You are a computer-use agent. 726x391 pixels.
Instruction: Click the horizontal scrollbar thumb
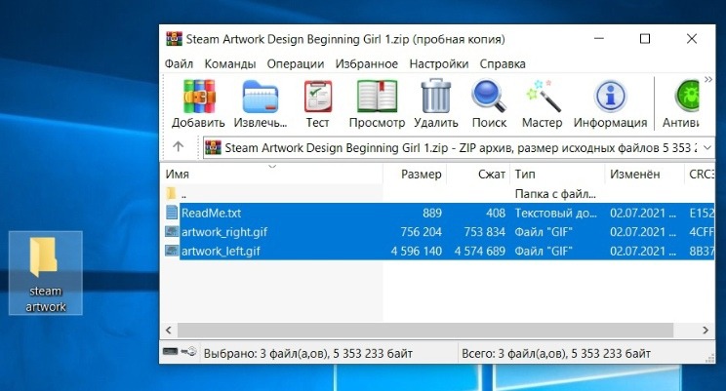(425, 330)
